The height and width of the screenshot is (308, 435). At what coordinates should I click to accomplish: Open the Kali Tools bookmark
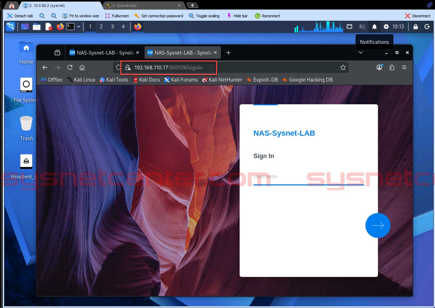click(x=114, y=80)
